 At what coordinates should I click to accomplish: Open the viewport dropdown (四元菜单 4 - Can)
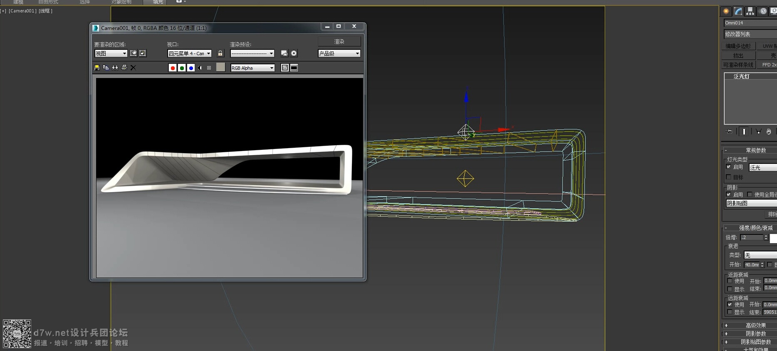[x=190, y=53]
